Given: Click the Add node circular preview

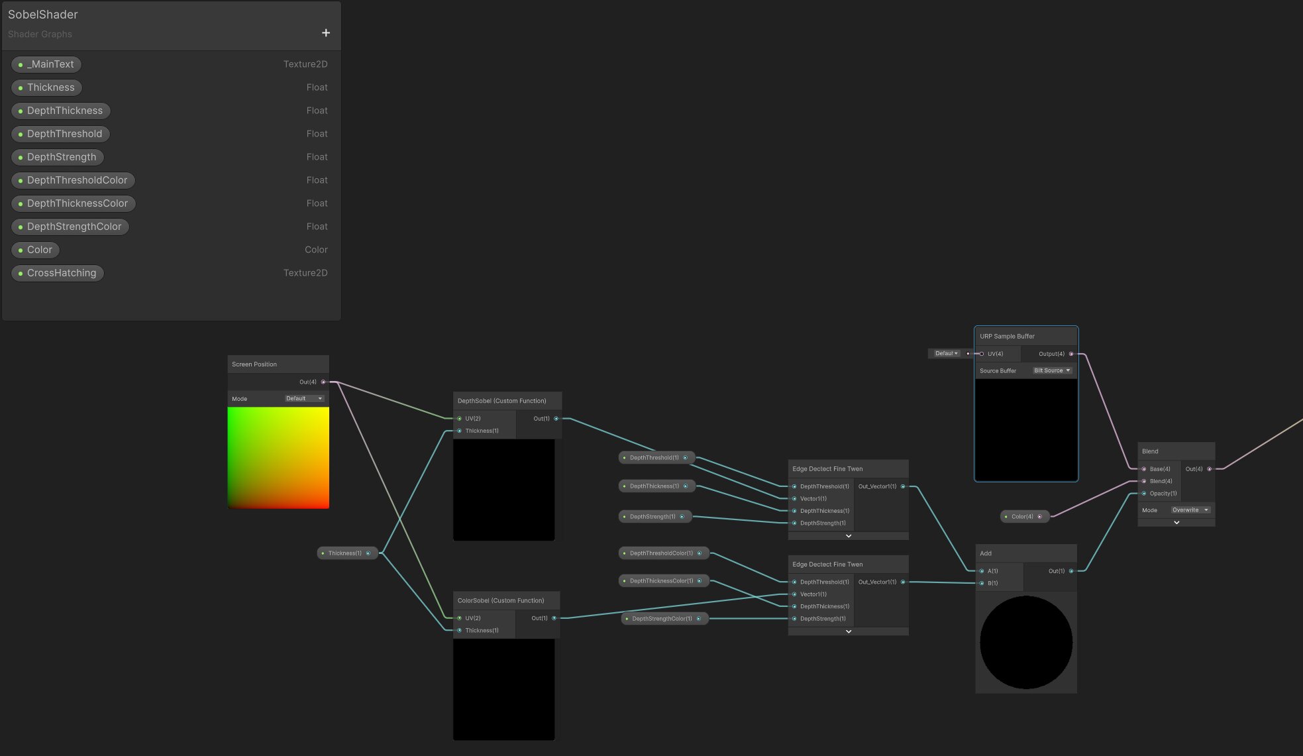Looking at the screenshot, I should (x=1026, y=643).
